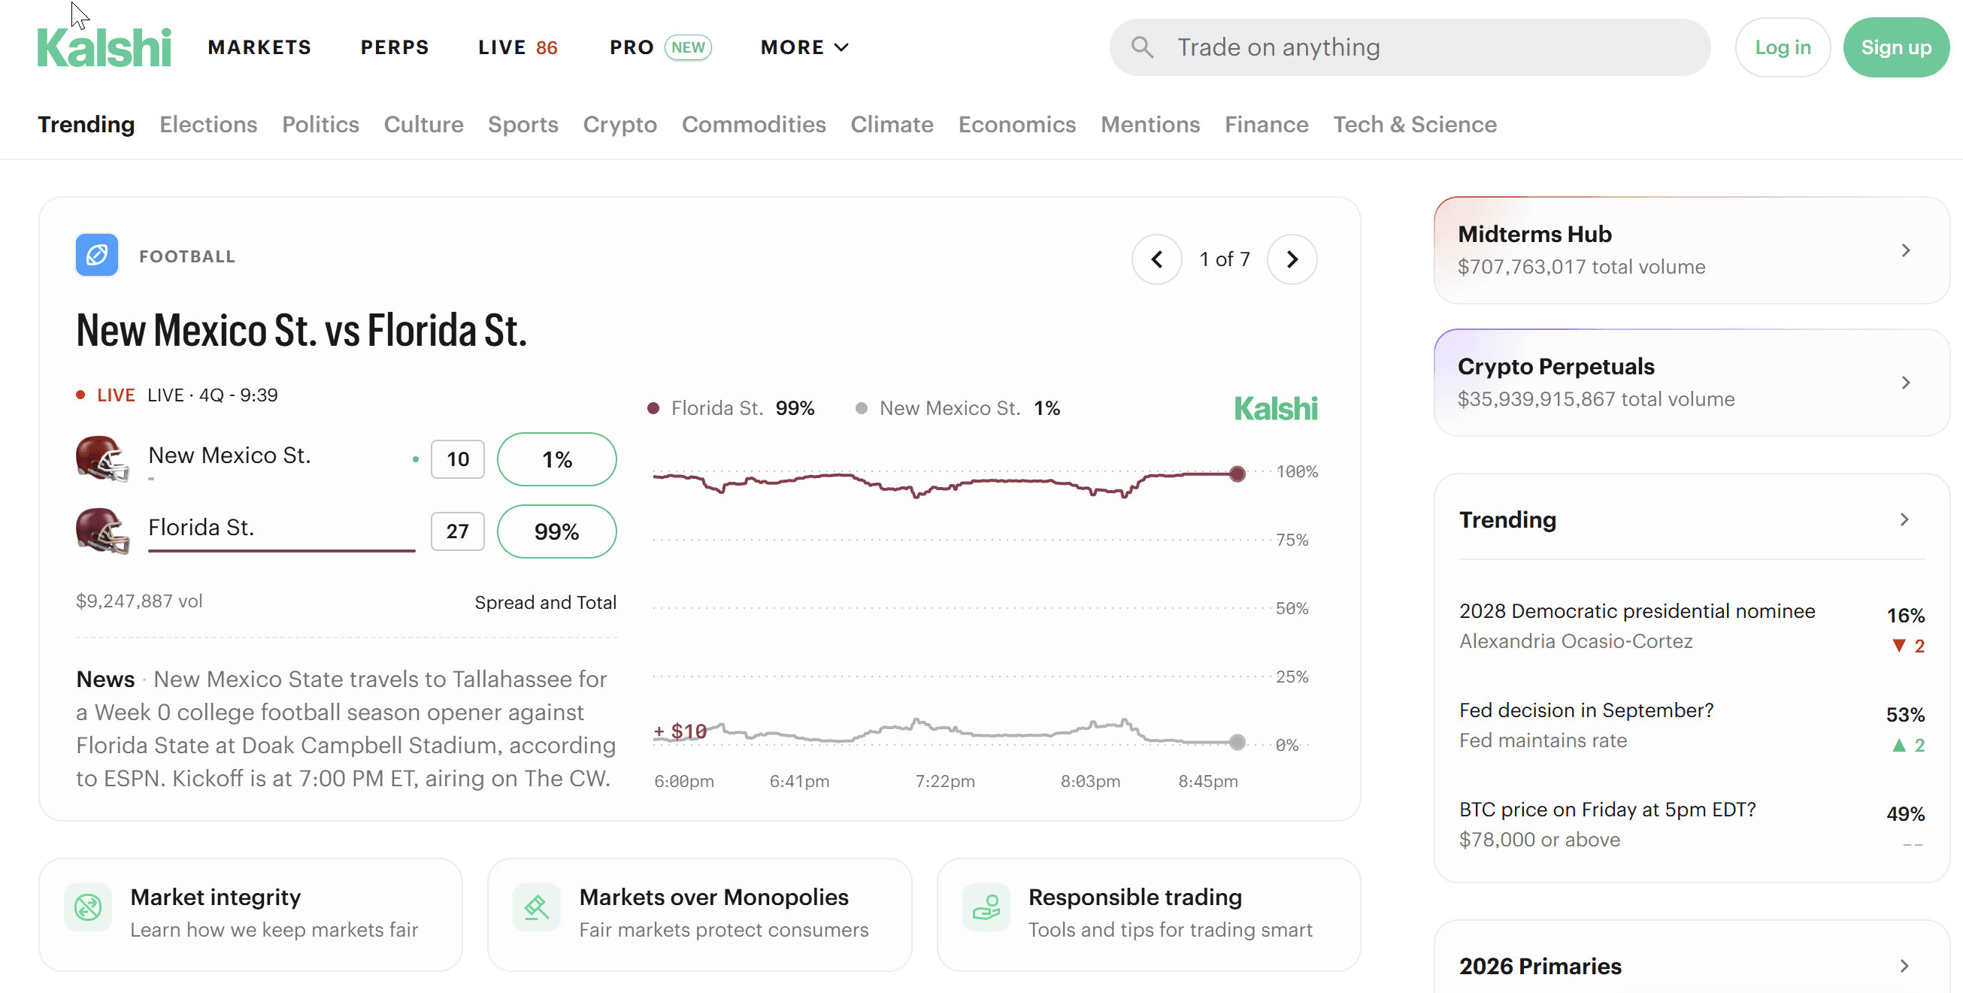The height and width of the screenshot is (993, 1963).
Task: Click the New Mexico St. chart line endpoint
Action: click(1237, 741)
